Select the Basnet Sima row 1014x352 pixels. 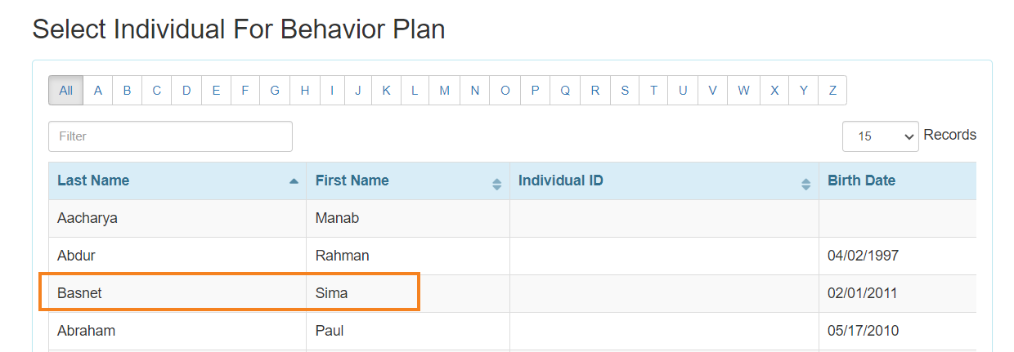point(229,293)
